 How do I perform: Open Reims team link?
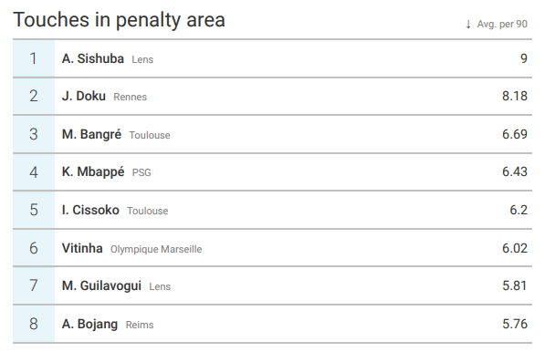140,325
